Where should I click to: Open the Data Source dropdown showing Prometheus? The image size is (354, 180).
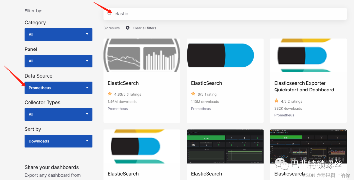click(58, 88)
